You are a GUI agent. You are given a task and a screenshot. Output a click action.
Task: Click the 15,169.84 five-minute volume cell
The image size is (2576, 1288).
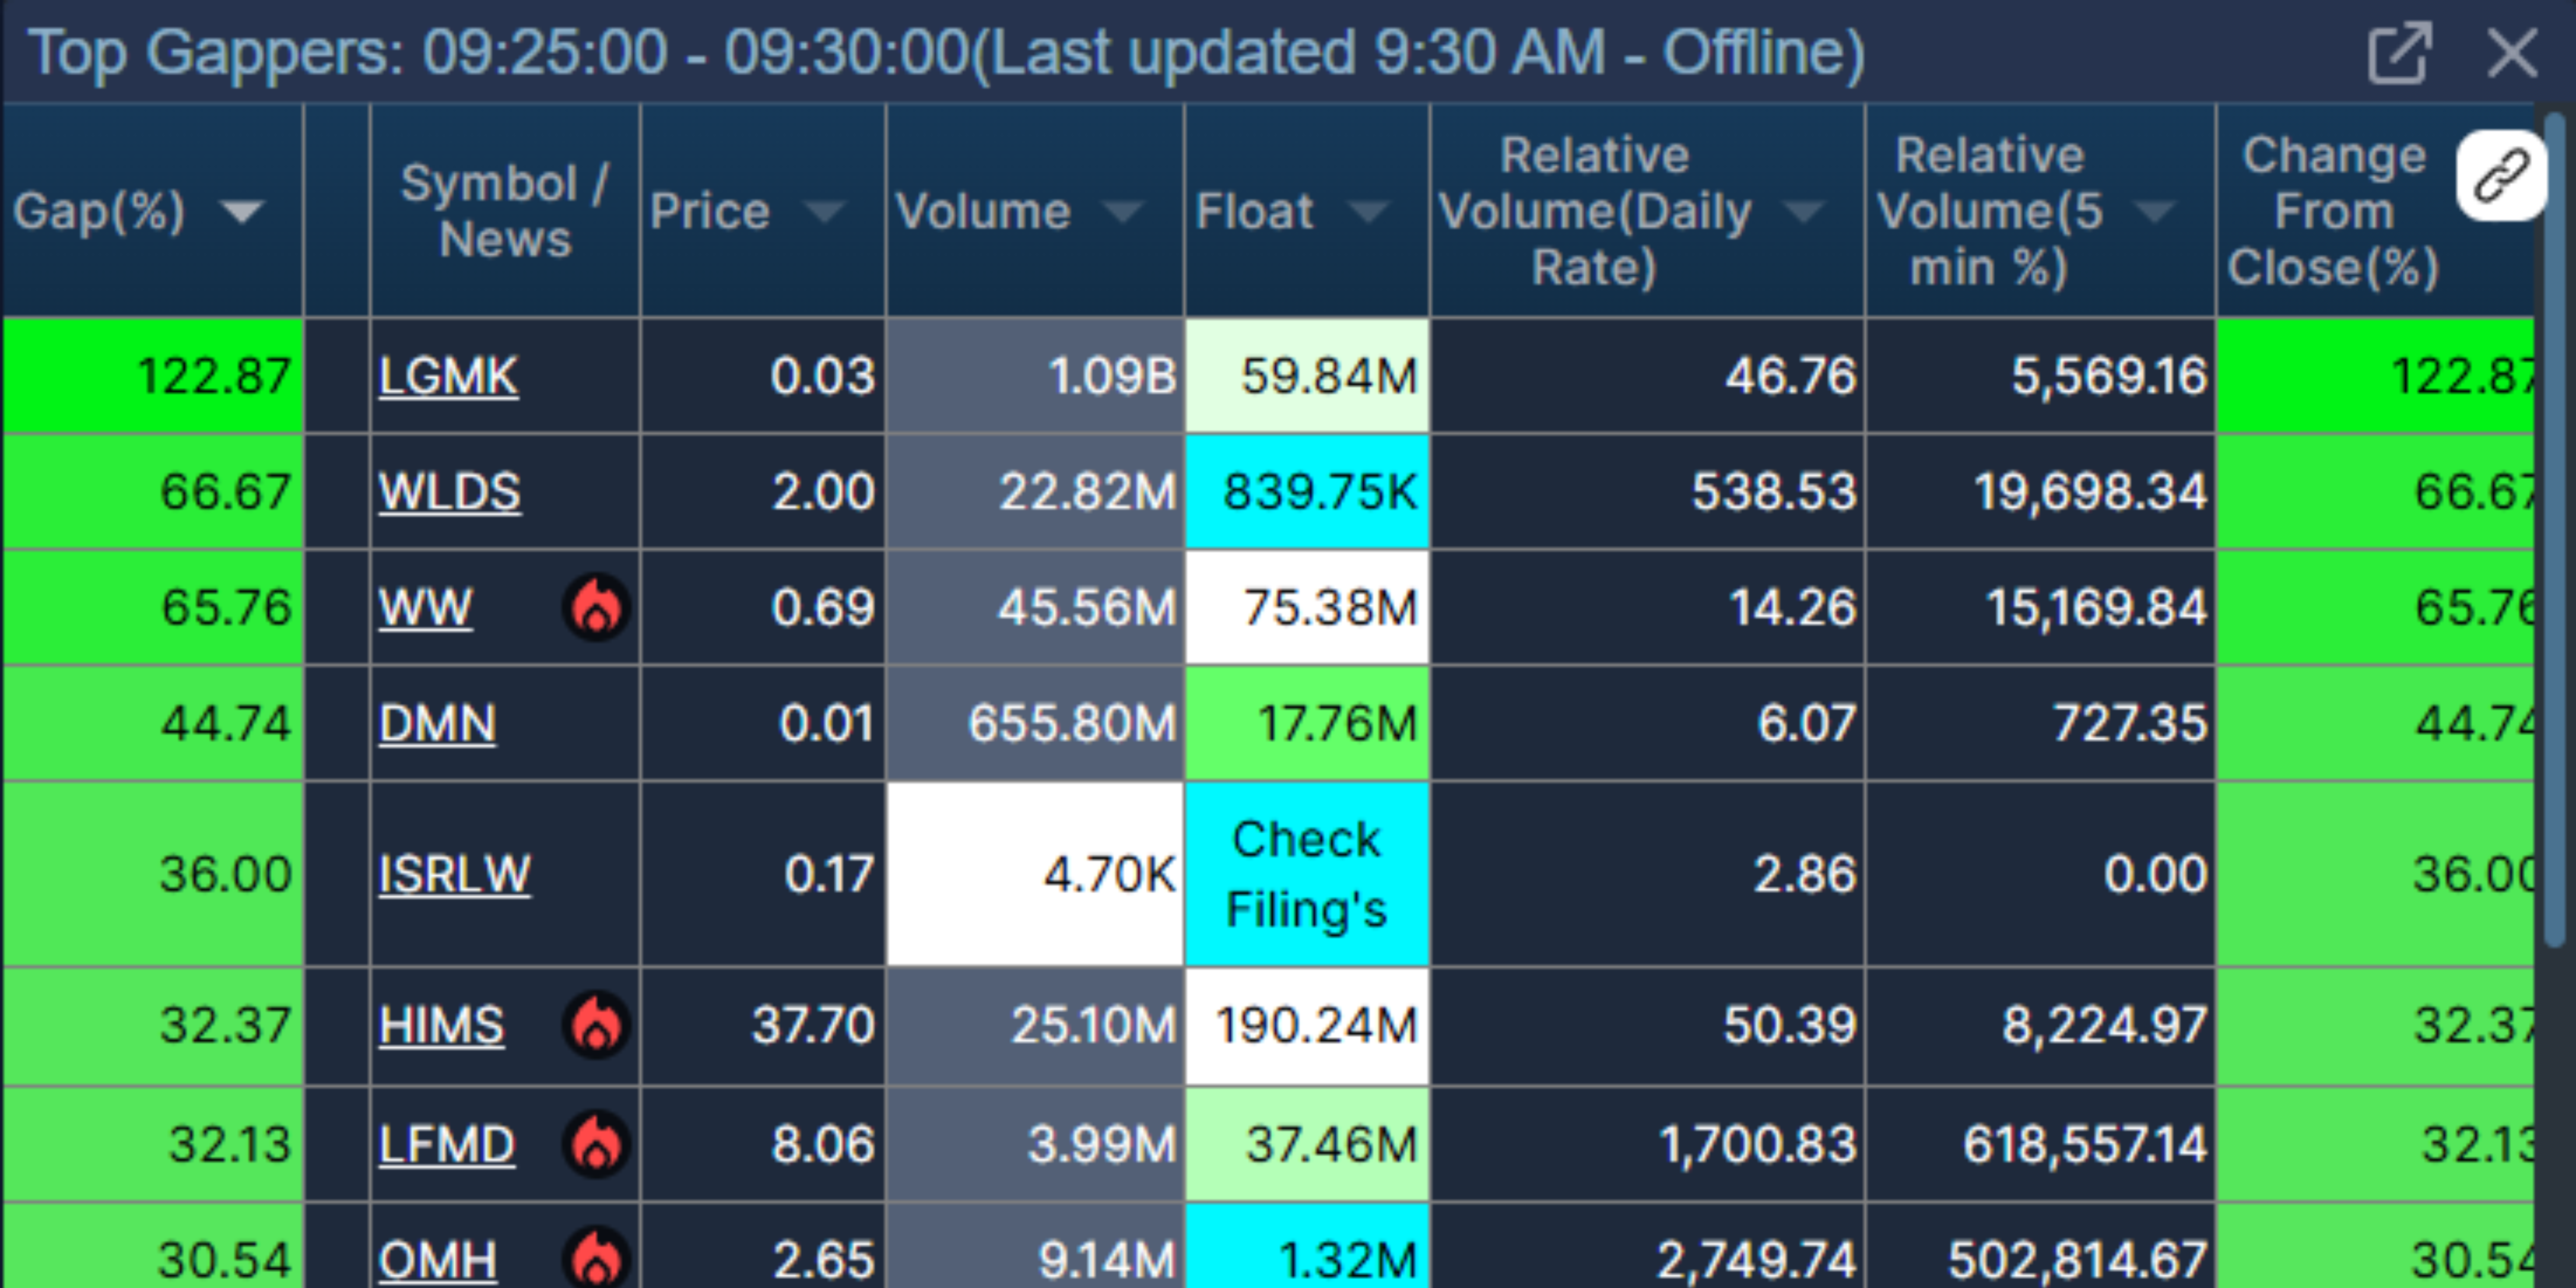pyautogui.click(x=2041, y=607)
